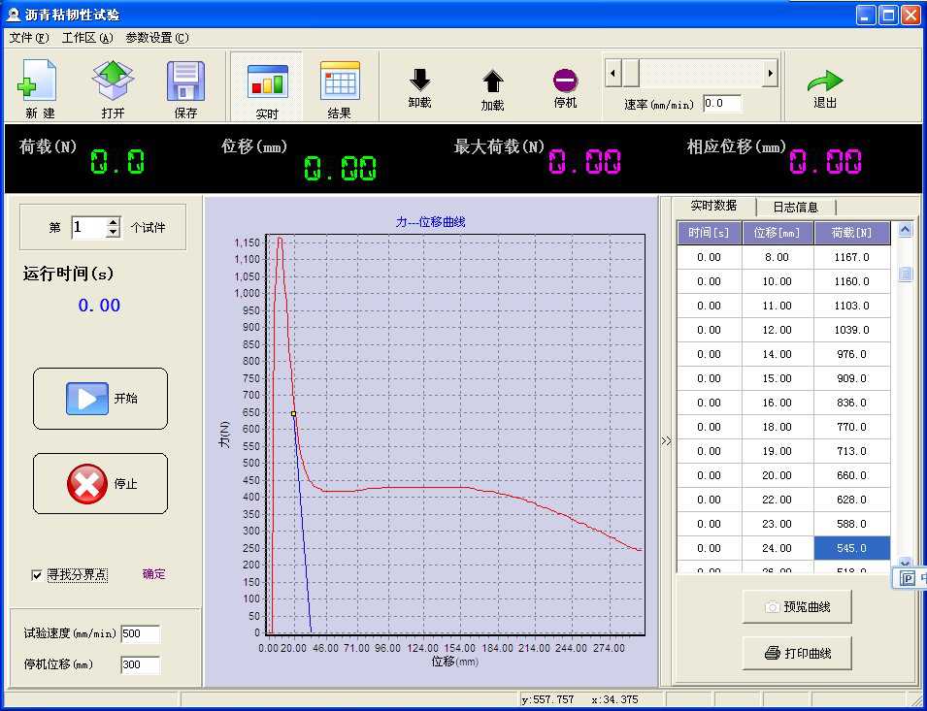
Task: Select the cell with load 1039.0
Action: coord(852,330)
